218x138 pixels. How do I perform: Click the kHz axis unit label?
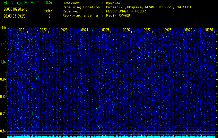pos(3,28)
